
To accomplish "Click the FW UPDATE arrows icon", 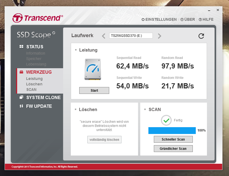I will click(x=21, y=106).
